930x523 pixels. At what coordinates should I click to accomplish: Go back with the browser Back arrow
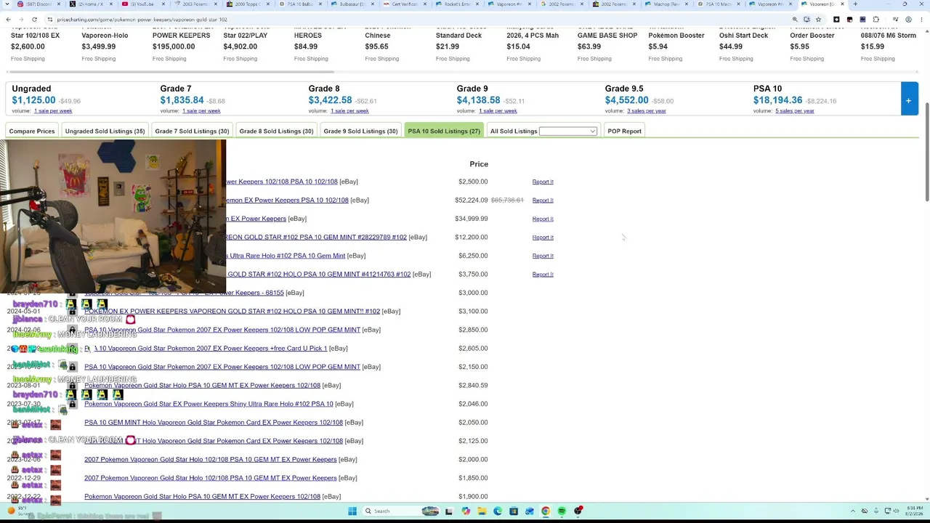(8, 20)
